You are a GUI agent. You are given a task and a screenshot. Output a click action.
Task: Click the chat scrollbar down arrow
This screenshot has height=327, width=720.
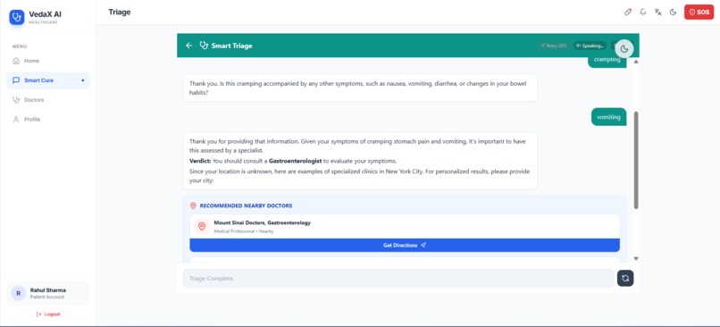(x=636, y=258)
